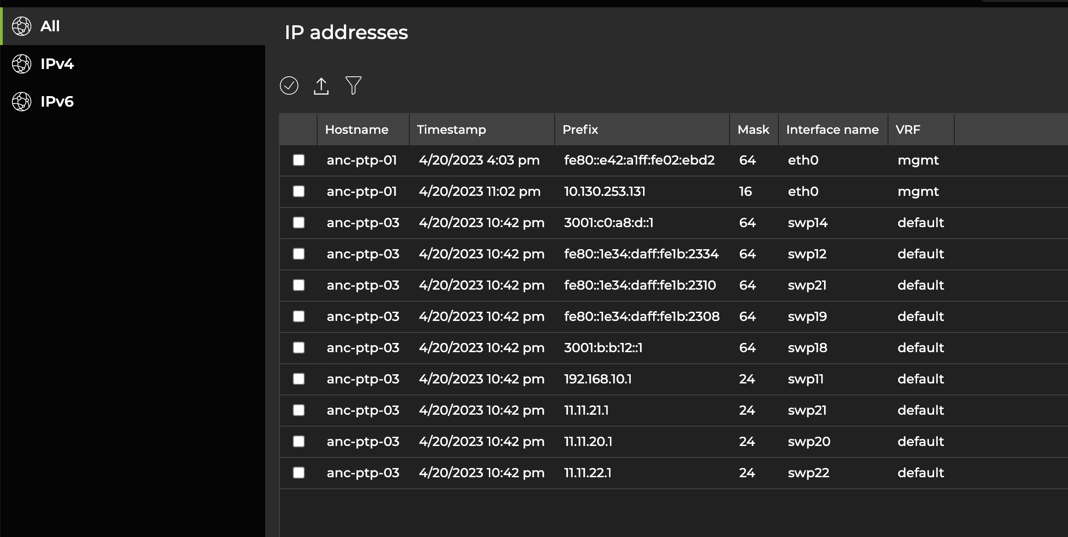Switch to the All addresses tab
Viewport: 1068px width, 537px height.
[x=50, y=26]
